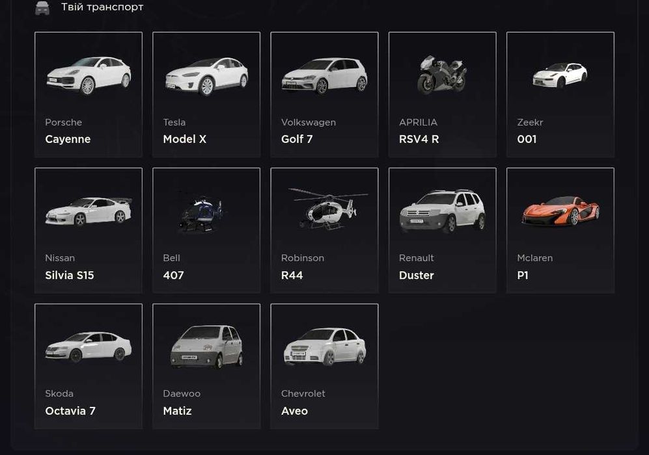Click the Zeekr brand label

[530, 122]
